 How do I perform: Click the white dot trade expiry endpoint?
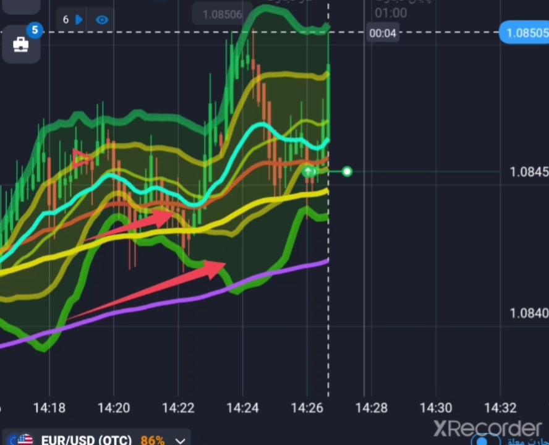pos(347,172)
